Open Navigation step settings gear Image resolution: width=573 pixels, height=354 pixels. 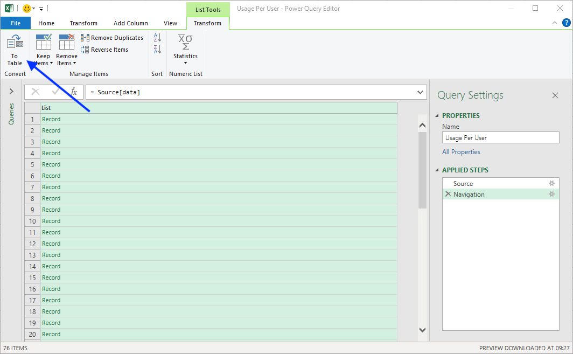coord(552,194)
